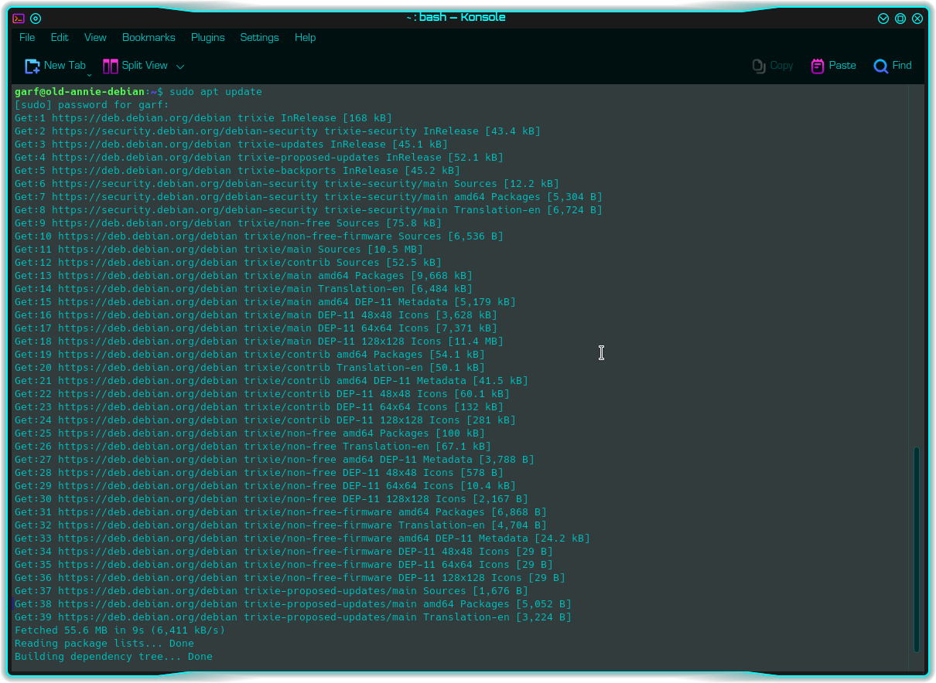This screenshot has width=936, height=683.
Task: Expand the Split View dropdown chevron
Action: point(180,66)
